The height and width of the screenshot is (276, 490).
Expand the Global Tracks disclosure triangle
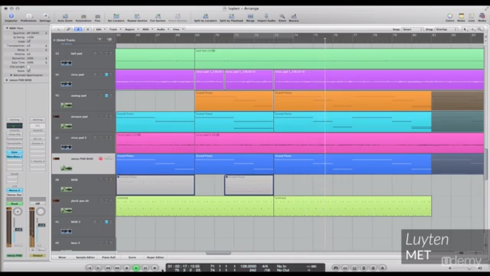coord(54,40)
